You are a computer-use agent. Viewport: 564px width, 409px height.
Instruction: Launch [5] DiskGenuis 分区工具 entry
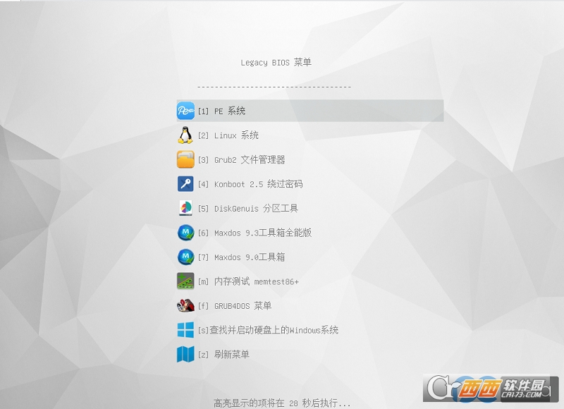248,209
